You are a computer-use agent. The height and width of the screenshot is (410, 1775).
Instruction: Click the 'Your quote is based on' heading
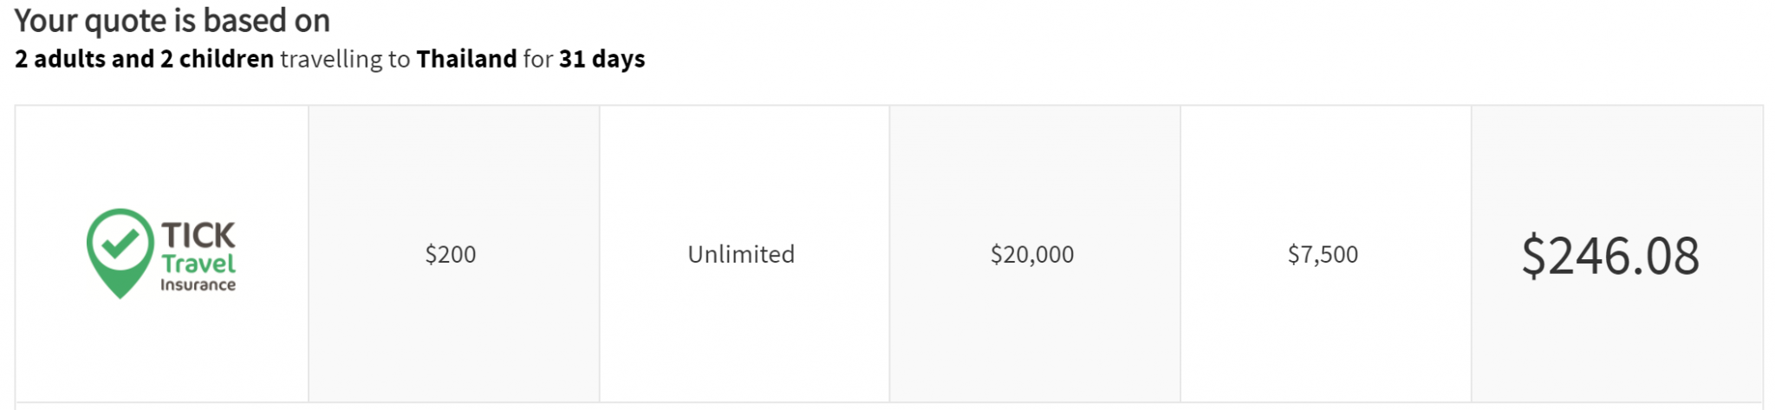(x=172, y=20)
